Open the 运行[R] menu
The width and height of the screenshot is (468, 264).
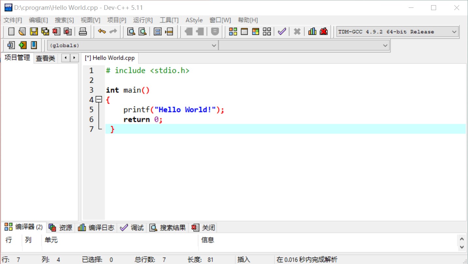click(x=143, y=20)
